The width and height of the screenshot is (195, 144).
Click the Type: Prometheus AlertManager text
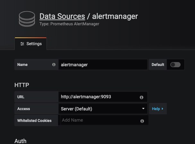(x=69, y=24)
